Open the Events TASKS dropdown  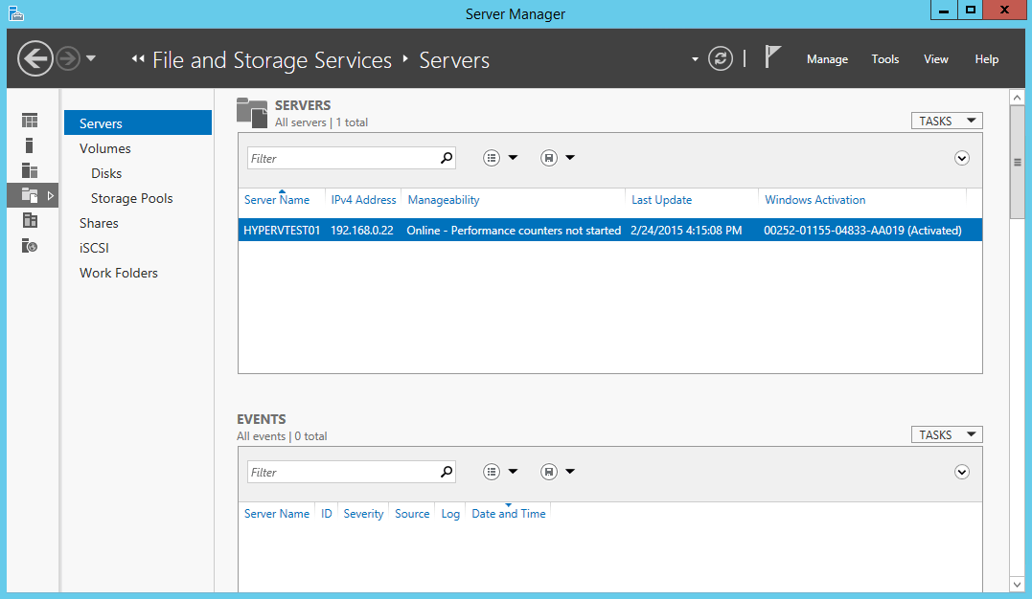[947, 434]
